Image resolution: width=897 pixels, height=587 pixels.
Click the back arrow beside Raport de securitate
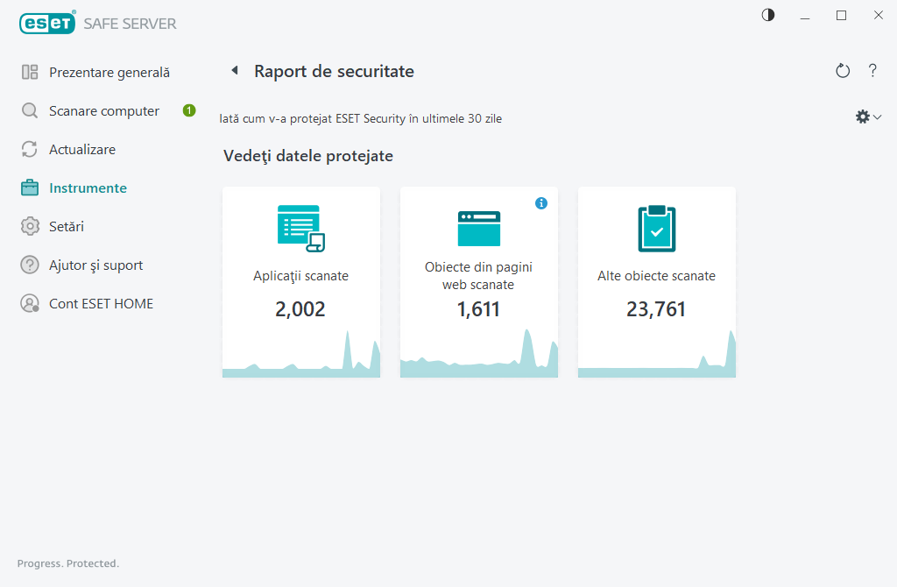(x=234, y=71)
